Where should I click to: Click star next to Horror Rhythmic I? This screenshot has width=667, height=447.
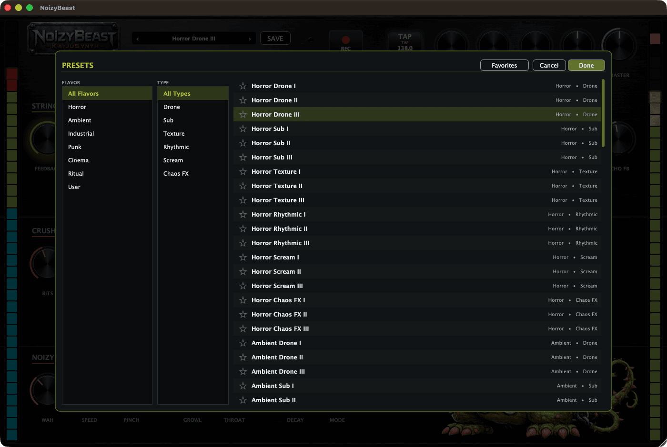(243, 215)
